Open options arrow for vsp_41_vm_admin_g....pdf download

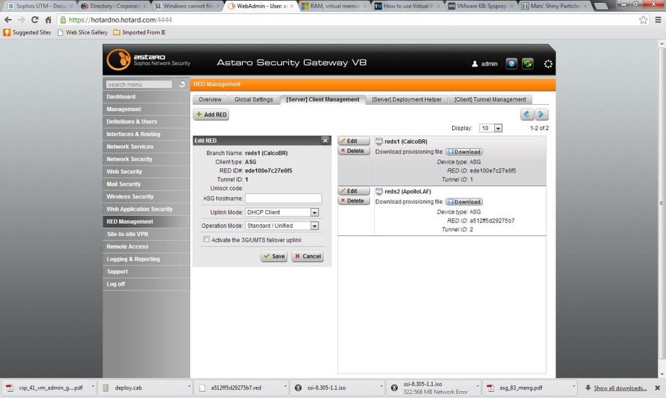pos(93,386)
